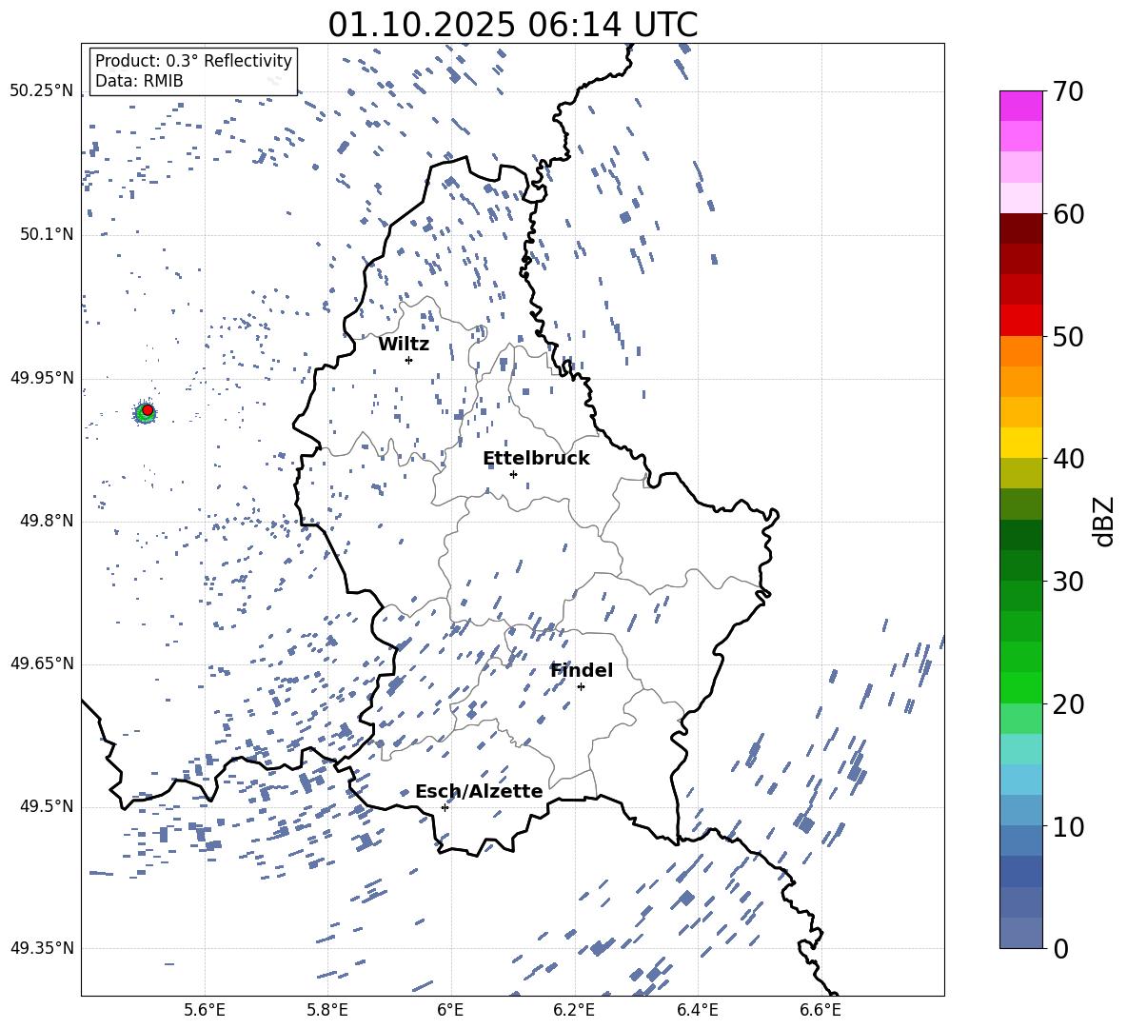This screenshot has width=1127, height=1029.
Task: Click the colorbar tick label 0
Action: (1060, 948)
